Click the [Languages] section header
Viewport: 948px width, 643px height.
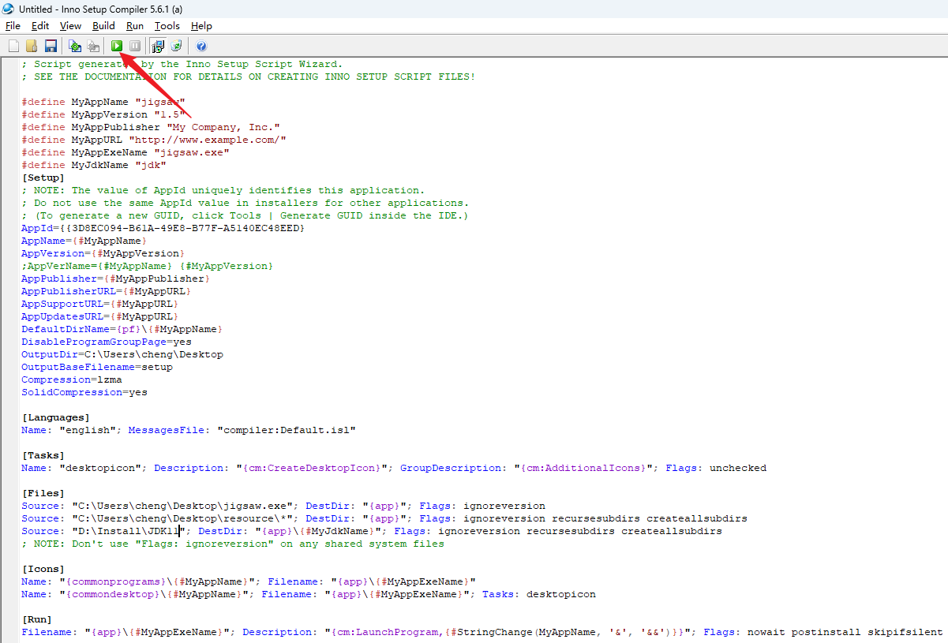(56, 417)
